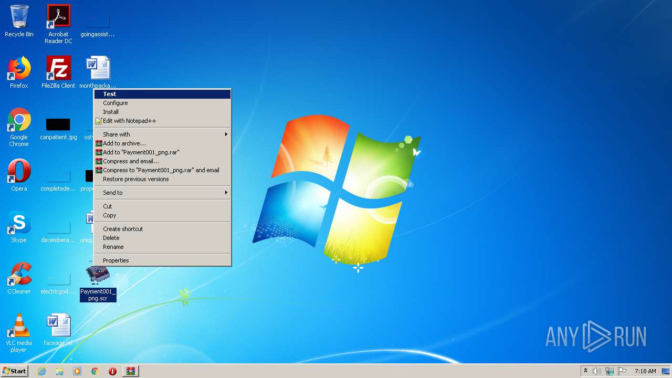Viewport: 672px width, 378px height.
Task: Select the CCleaner desktop shortcut
Action: click(x=19, y=278)
